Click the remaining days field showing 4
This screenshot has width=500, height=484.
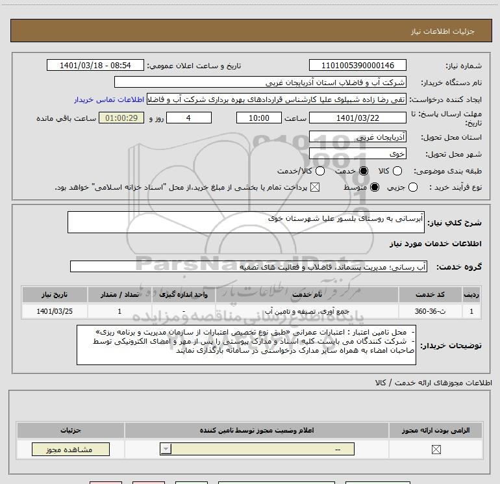click(x=189, y=118)
